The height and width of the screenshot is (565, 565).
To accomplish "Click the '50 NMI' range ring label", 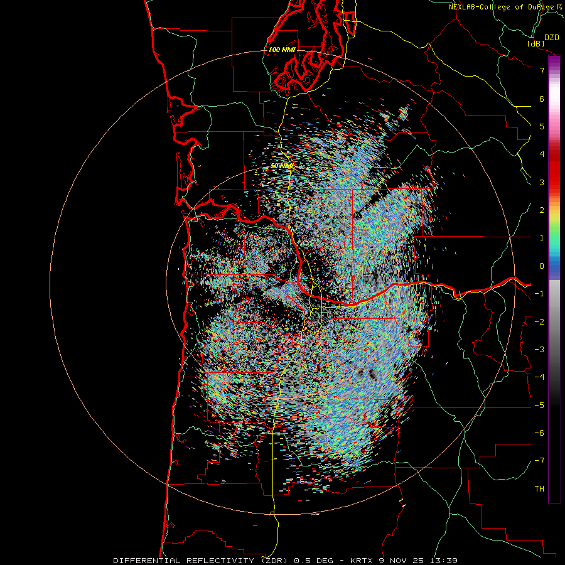I will point(282,166).
